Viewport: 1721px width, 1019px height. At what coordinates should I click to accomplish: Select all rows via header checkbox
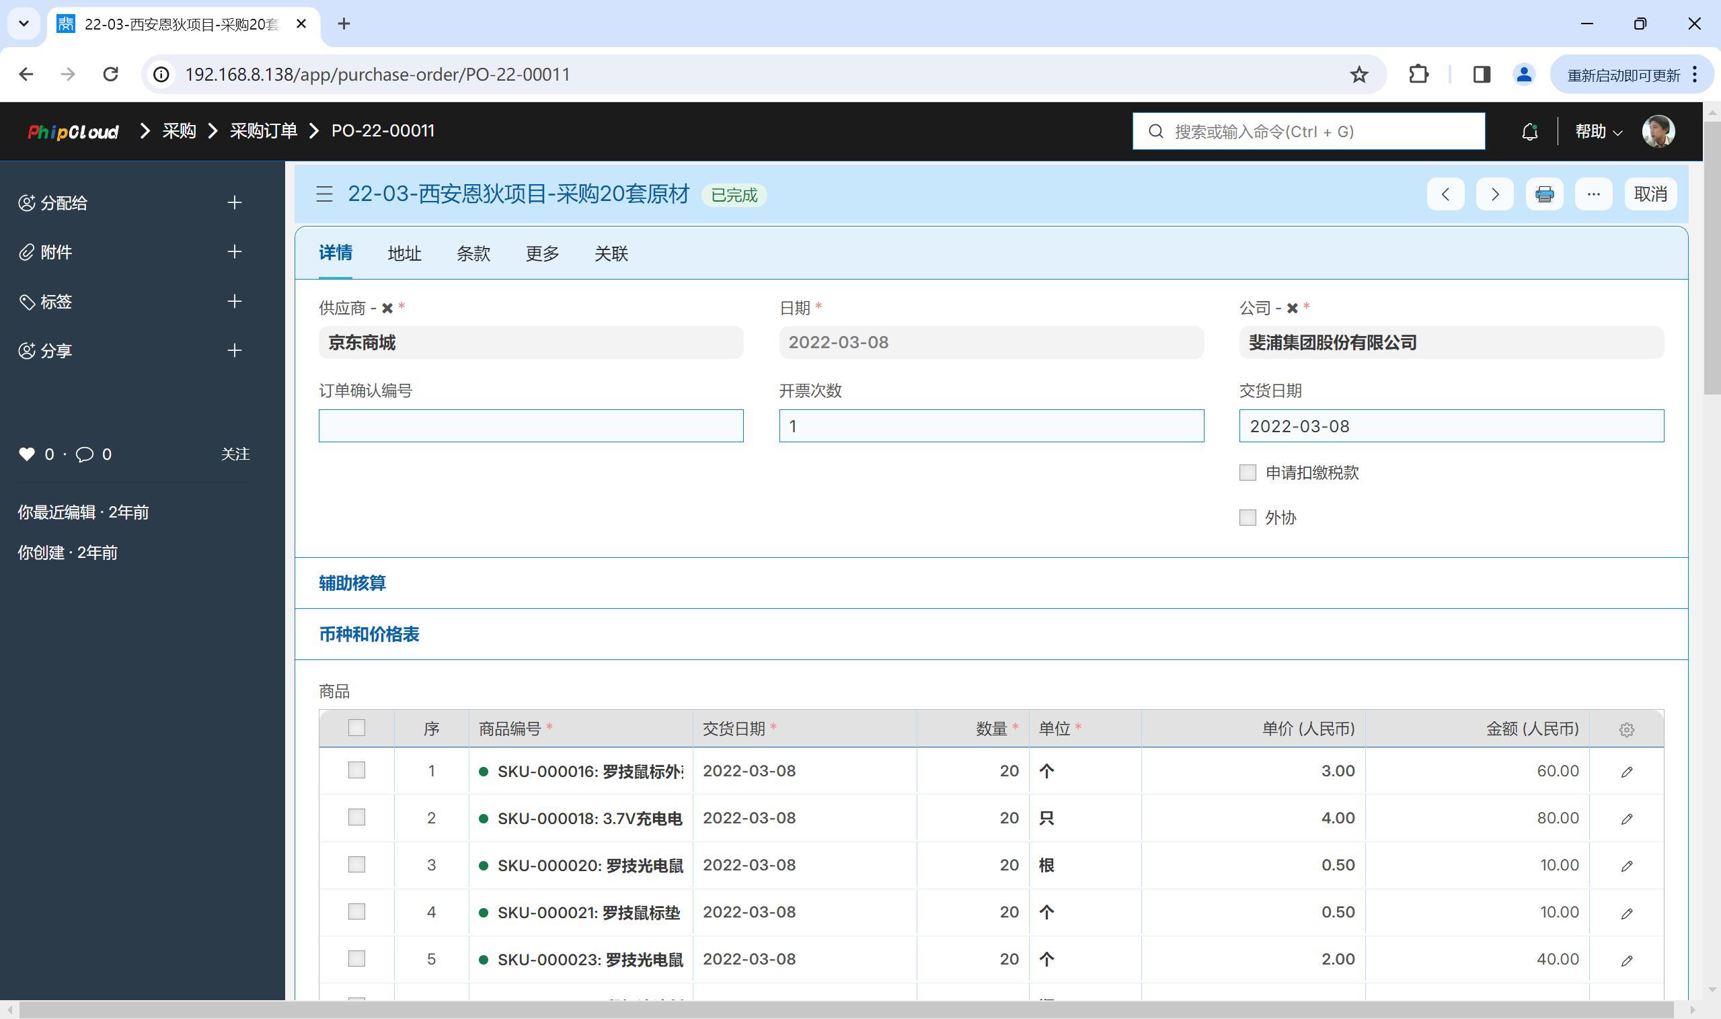[x=356, y=728]
